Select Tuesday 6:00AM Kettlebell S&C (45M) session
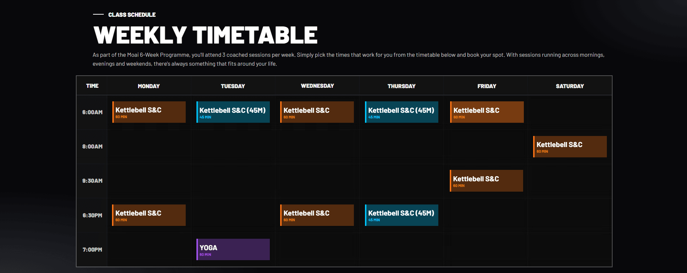 tap(233, 112)
